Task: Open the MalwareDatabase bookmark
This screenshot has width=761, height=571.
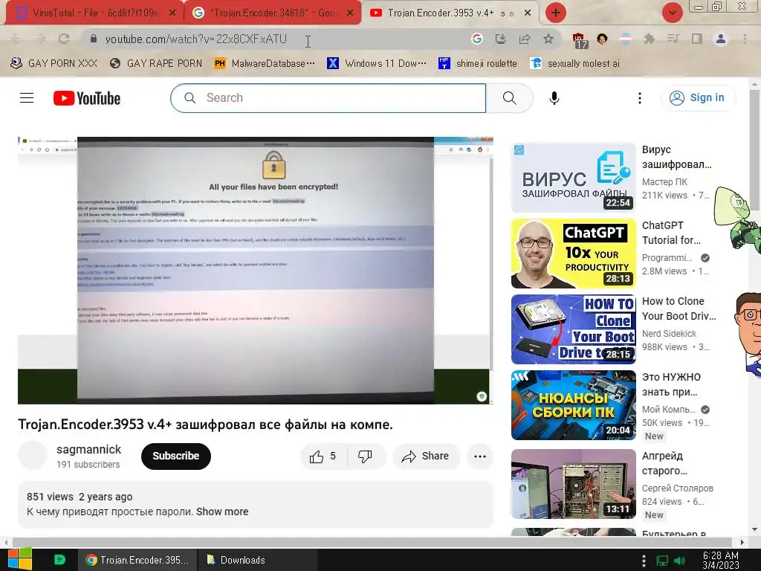Action: tap(265, 63)
